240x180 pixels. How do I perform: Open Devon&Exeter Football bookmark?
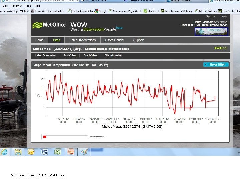point(48,11)
